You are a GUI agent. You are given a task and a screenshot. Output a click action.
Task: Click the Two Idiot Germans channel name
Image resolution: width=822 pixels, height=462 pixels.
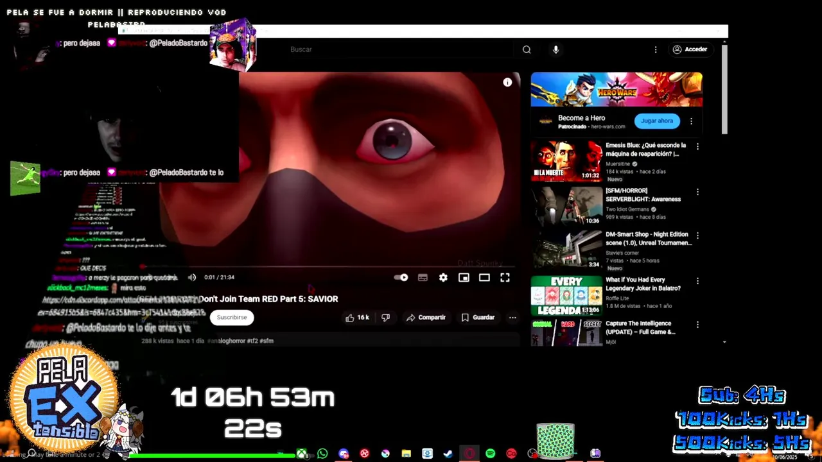coord(628,209)
